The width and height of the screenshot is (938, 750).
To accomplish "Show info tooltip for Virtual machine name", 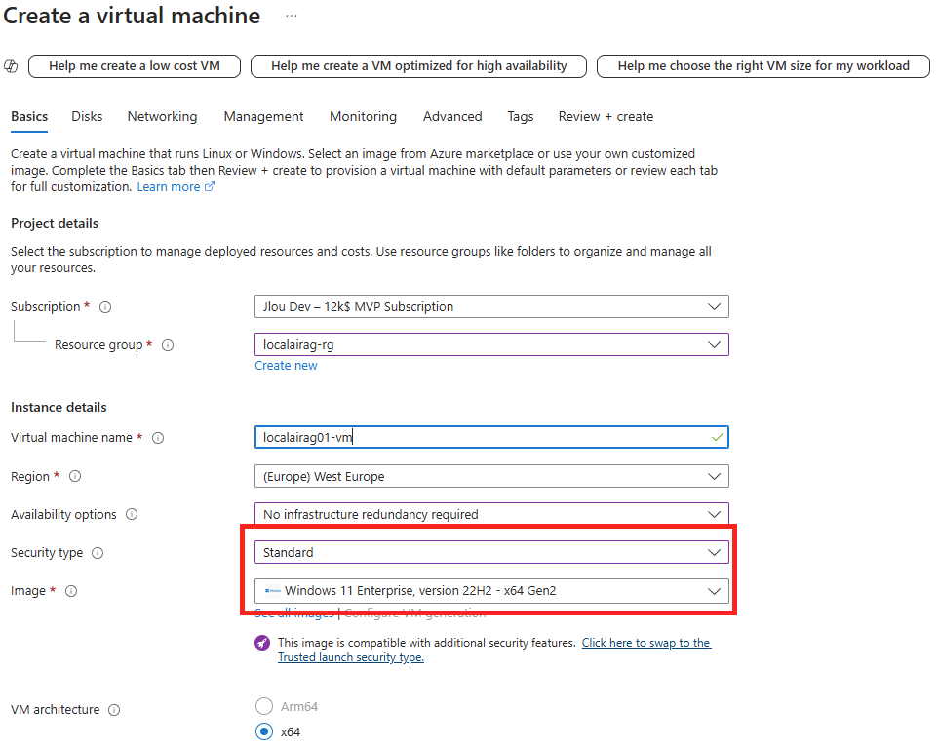I will click(158, 438).
